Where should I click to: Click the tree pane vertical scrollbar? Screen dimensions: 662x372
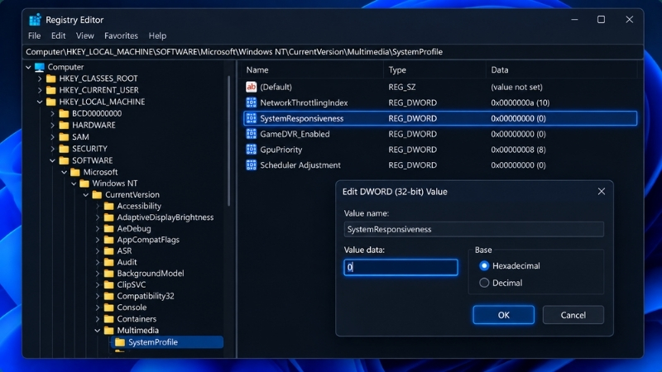point(229,141)
